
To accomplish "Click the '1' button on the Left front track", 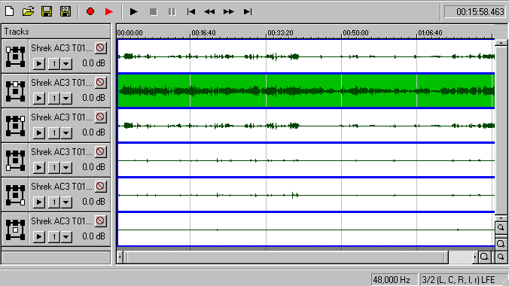I will pyautogui.click(x=54, y=64).
